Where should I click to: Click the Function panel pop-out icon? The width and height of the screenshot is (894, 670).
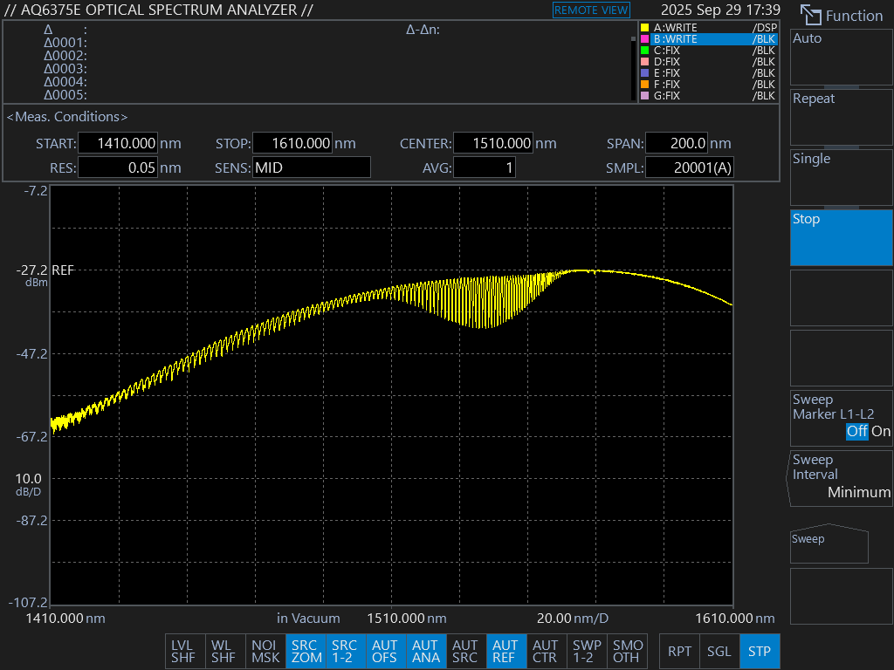point(811,16)
